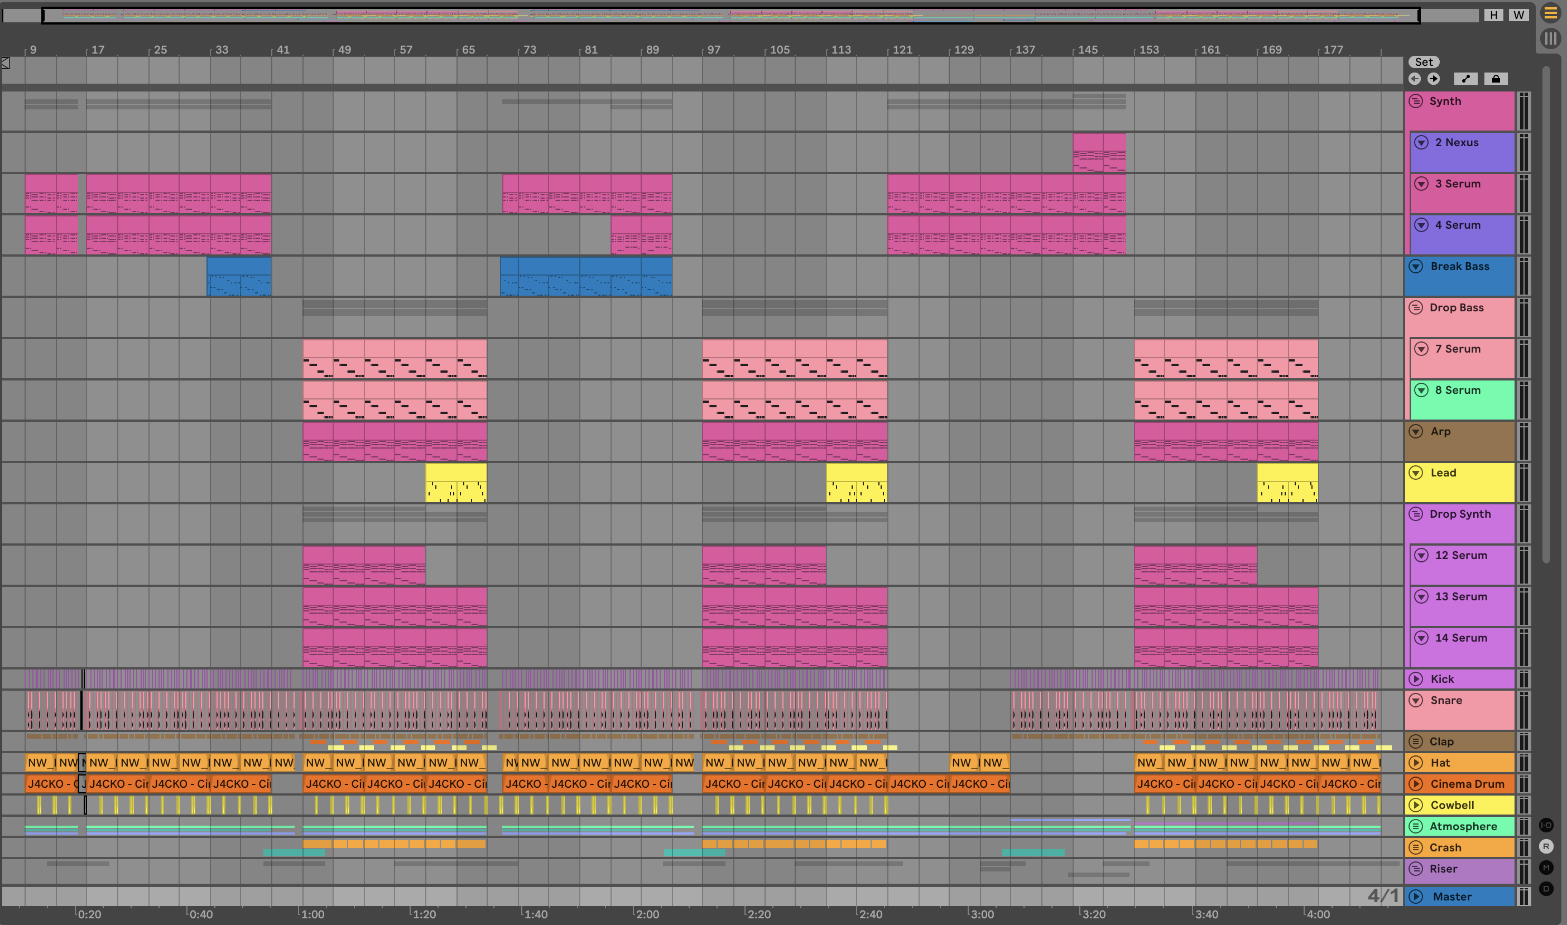Jump to next locator arrow
The height and width of the screenshot is (925, 1567).
(1434, 79)
